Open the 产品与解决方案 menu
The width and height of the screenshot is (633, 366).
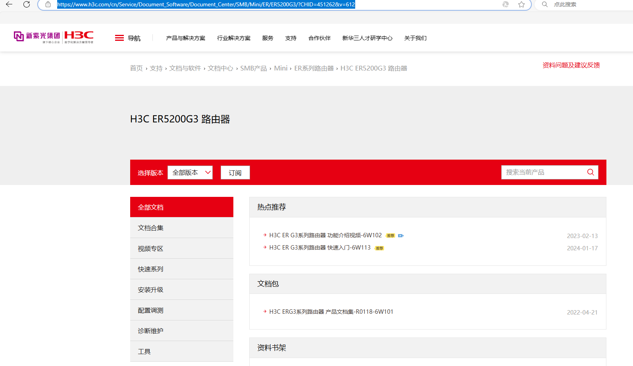pos(186,38)
